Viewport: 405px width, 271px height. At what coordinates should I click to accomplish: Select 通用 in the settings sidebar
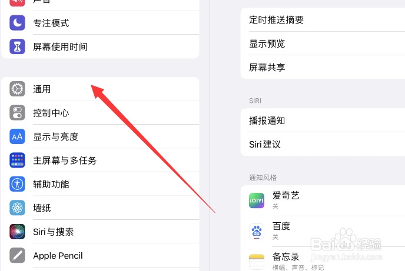pyautogui.click(x=100, y=89)
